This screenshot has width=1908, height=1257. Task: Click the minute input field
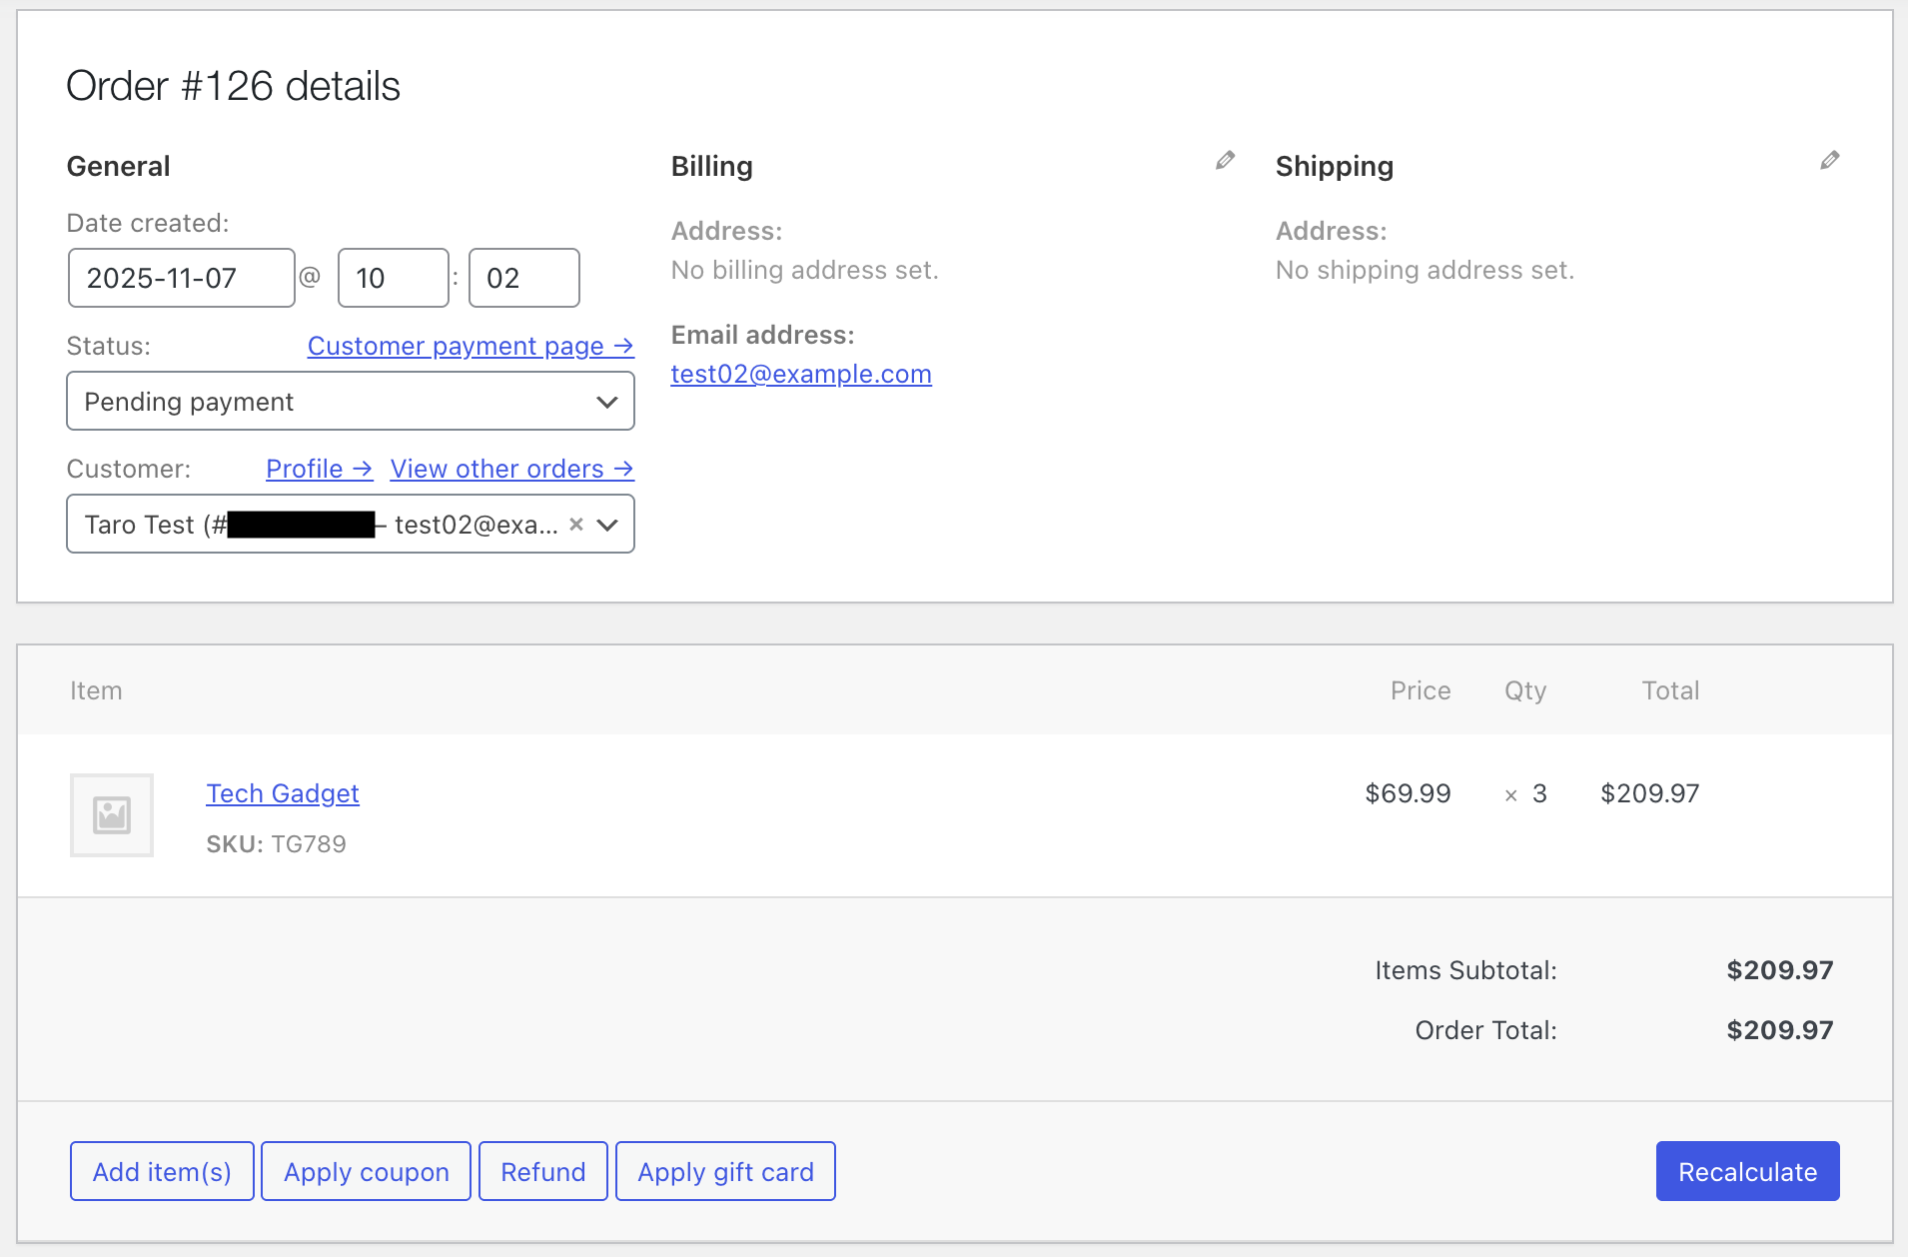524,278
